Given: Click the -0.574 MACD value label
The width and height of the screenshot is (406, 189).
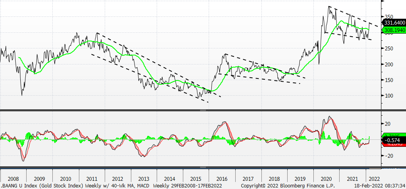Looking at the screenshot, I should (x=394, y=140).
